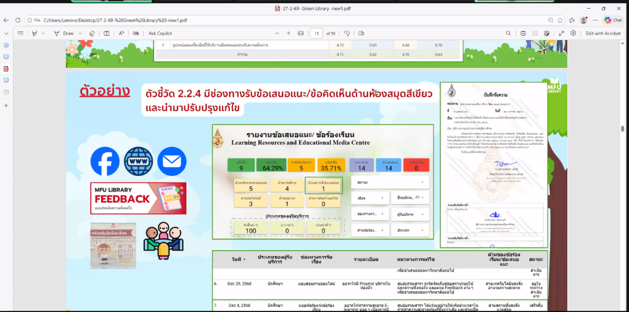Open PDF settings gear

[x=574, y=33]
